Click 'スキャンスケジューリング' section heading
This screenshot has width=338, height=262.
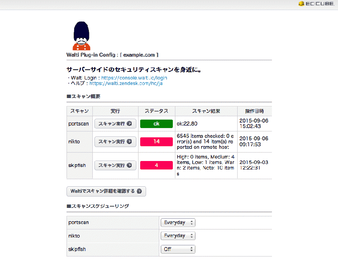pos(98,206)
